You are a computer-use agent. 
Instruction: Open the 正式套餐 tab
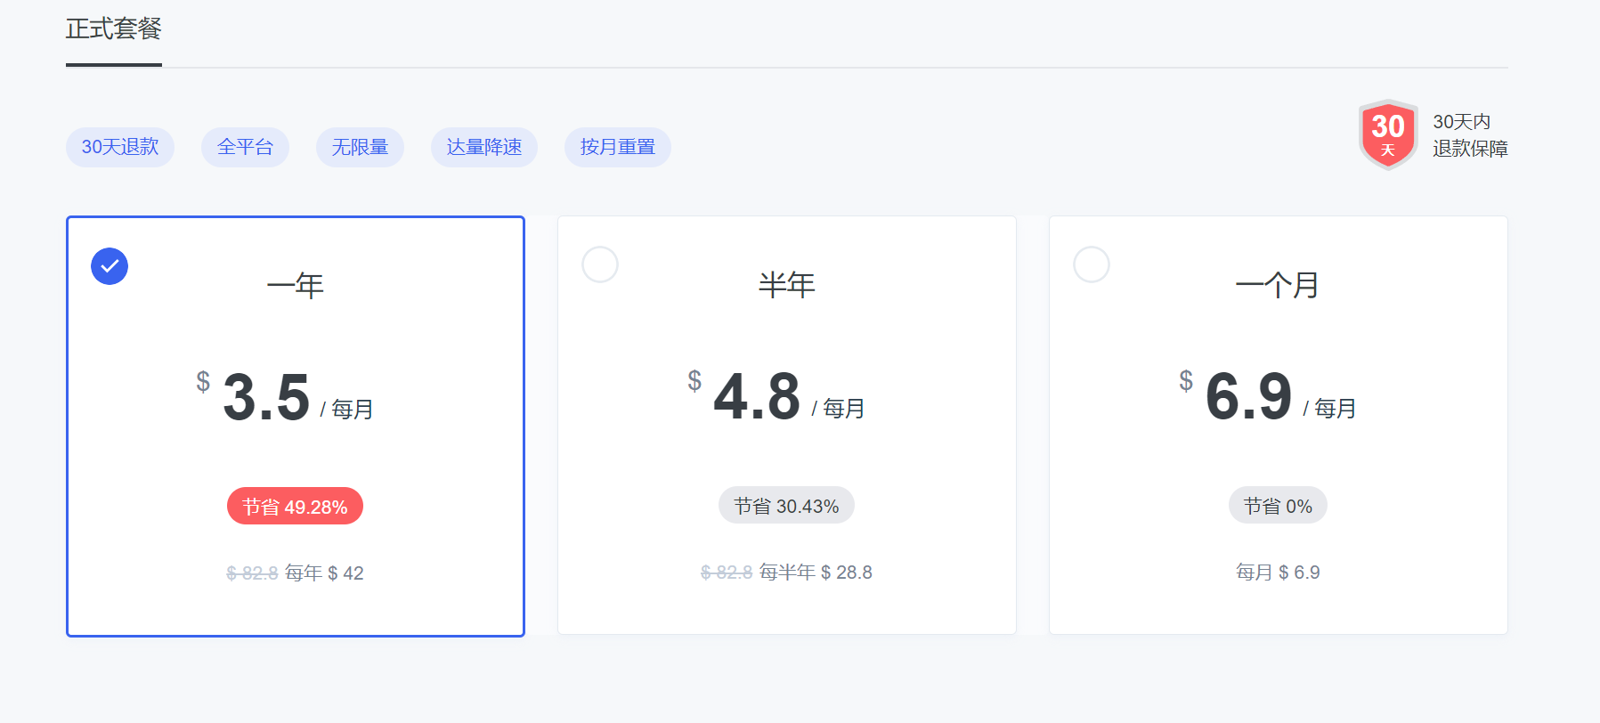[x=114, y=29]
